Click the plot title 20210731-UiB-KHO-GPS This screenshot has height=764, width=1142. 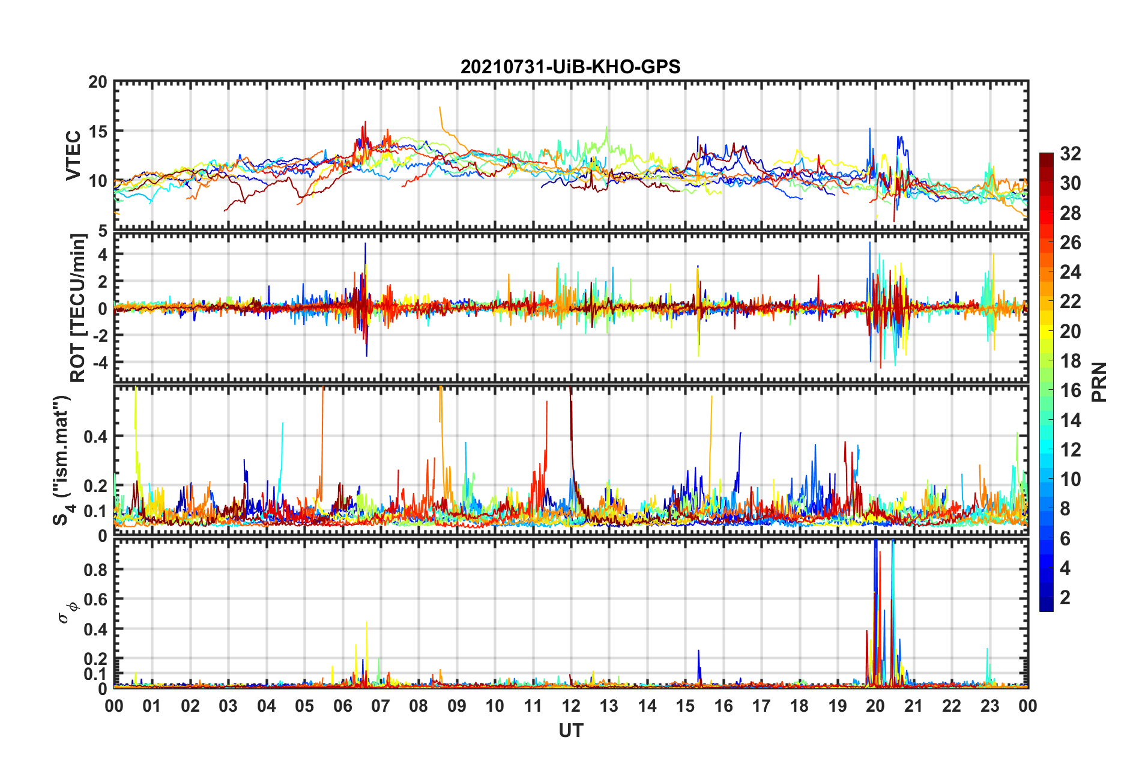point(570,67)
